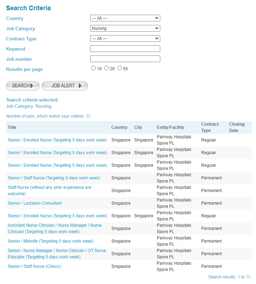The image size is (256, 284).
Task: Expand the Contract Type dropdown
Action: tap(125, 39)
